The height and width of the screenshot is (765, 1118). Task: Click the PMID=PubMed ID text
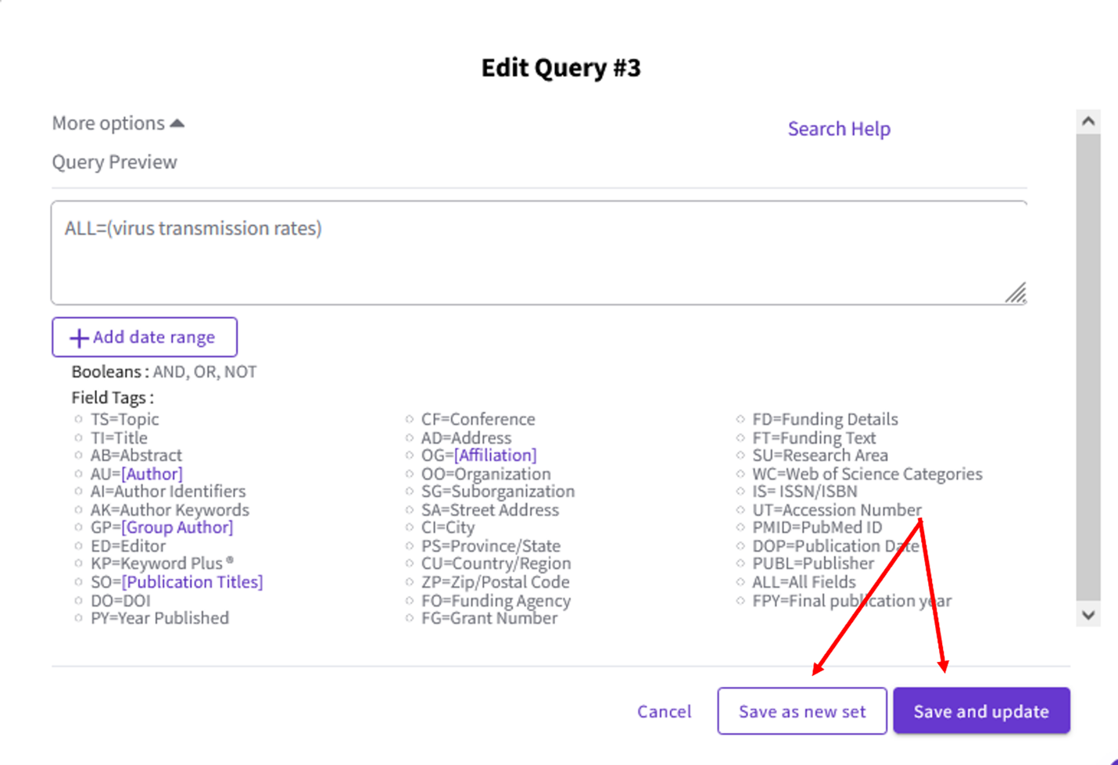pyautogui.click(x=817, y=527)
